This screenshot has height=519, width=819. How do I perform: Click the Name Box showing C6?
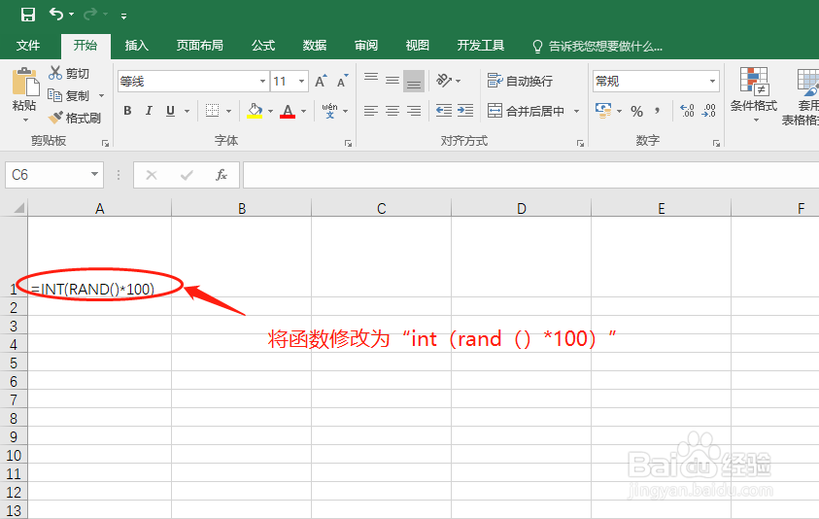(x=54, y=175)
